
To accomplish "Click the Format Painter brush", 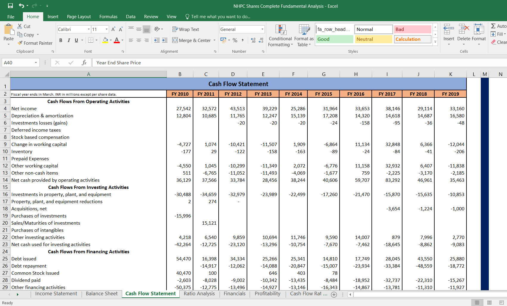I will (x=20, y=43).
